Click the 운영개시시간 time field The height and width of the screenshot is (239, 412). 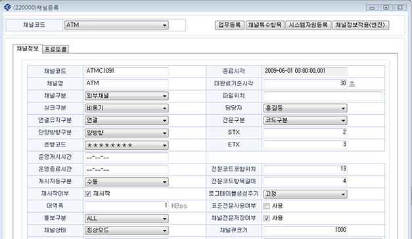126,158
